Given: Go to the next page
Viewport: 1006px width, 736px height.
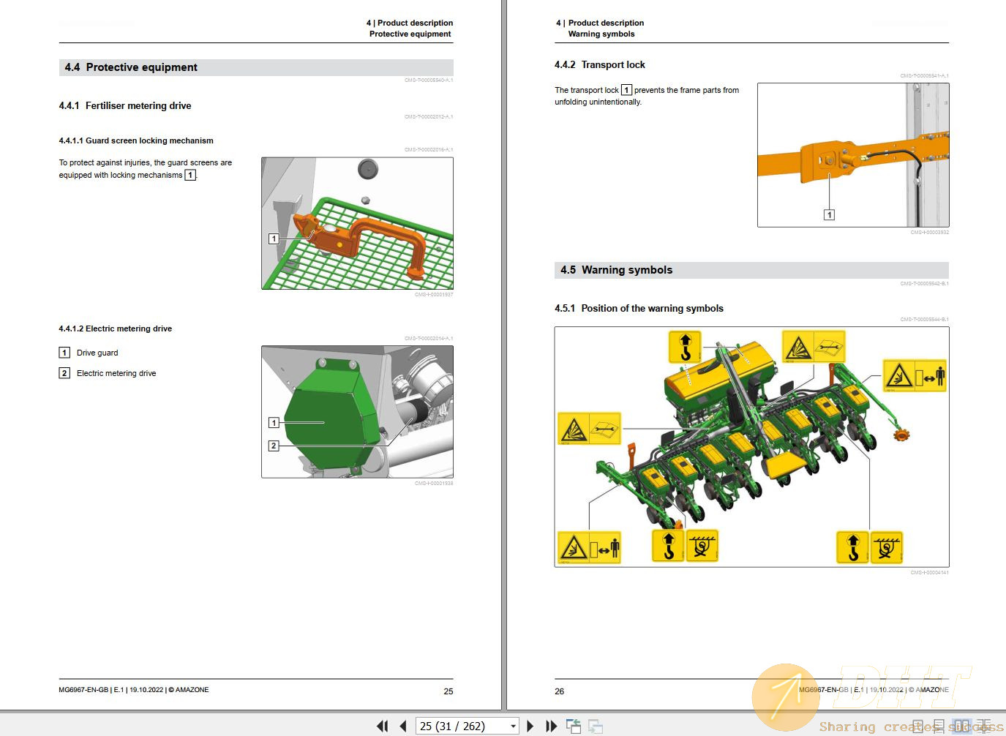Looking at the screenshot, I should 530,726.
